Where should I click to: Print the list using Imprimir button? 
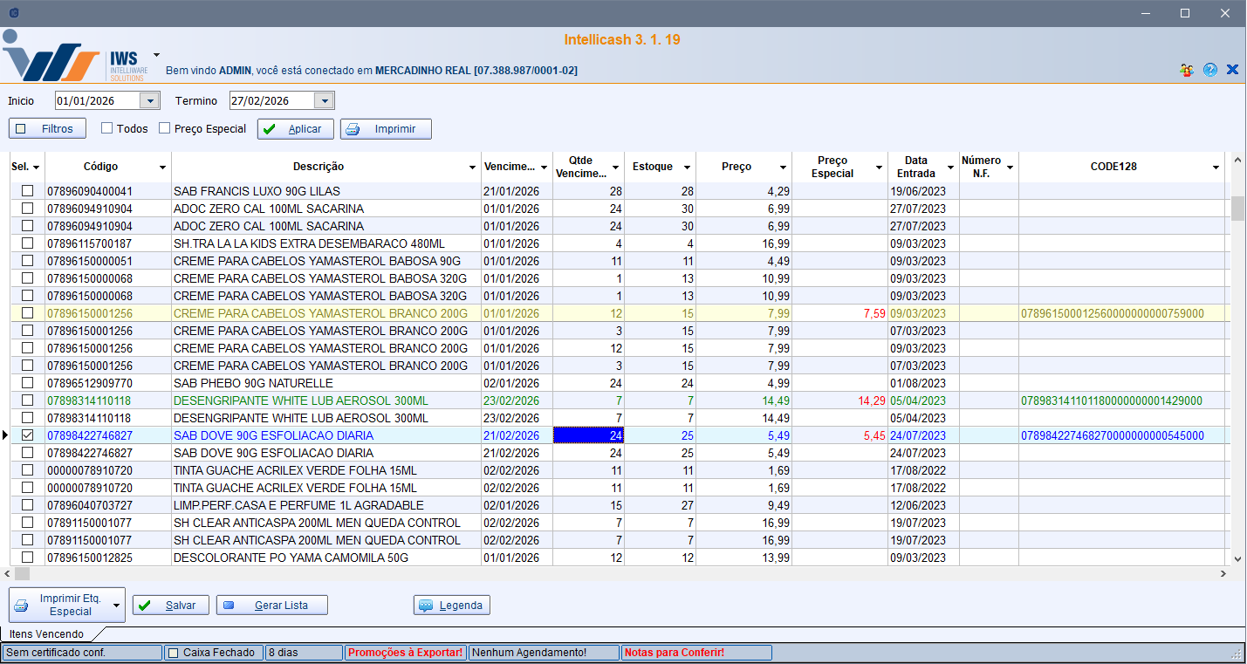pos(386,129)
